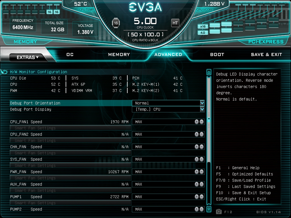This screenshot has width=291, height=218.
Task: Click the CHA_FAN MAX value field
Action: 168,147
